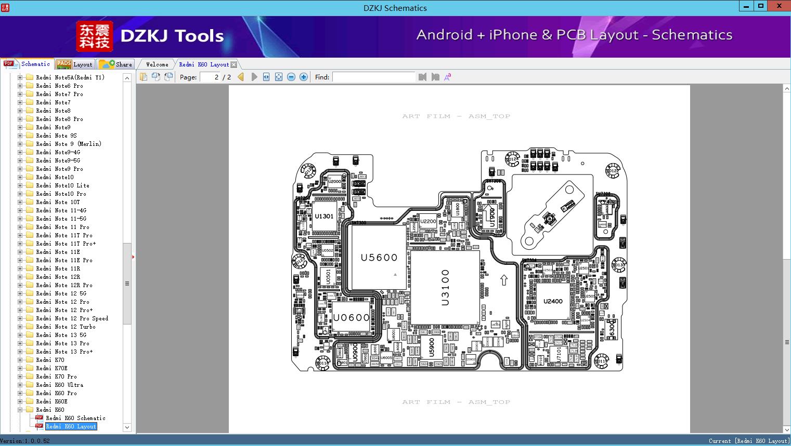Click the folder icon beside Redmi K60 Ultra
791x446 pixels.
30,385
